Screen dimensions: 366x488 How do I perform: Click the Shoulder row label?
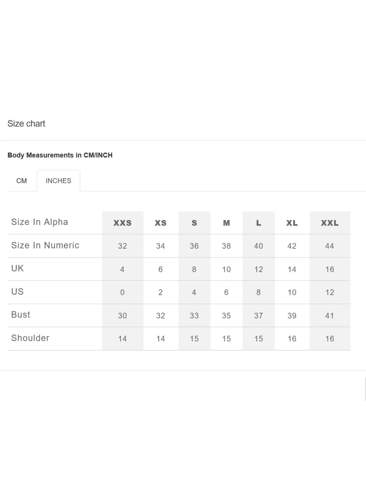tap(30, 338)
